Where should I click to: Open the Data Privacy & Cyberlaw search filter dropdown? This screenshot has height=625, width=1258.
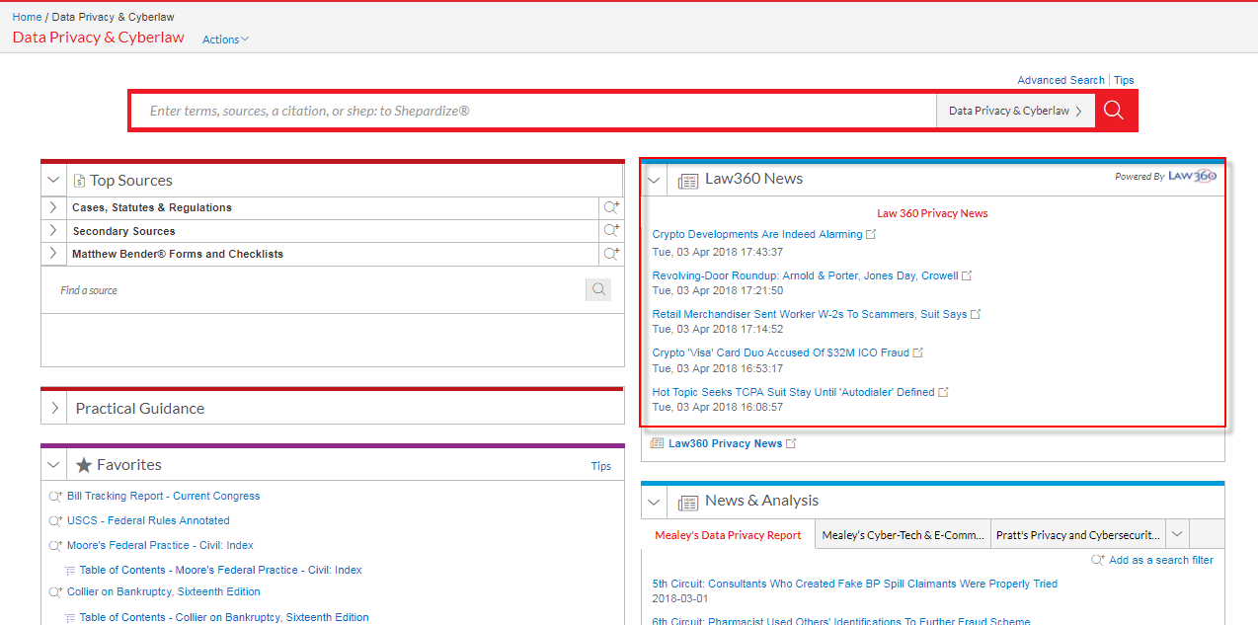pos(1015,111)
